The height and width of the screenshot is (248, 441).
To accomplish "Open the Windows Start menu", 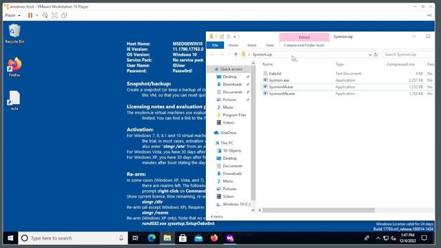I will [x=10, y=238].
